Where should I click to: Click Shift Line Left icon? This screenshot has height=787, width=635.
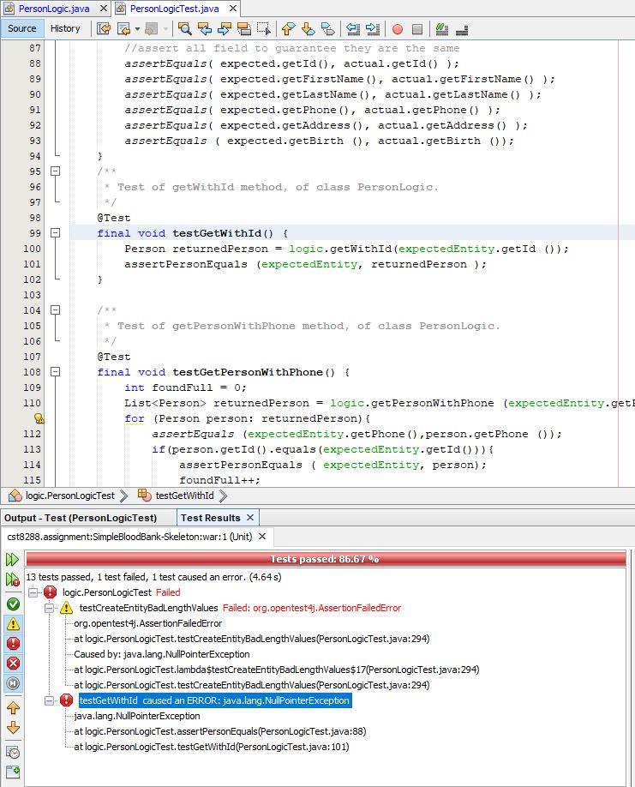[353, 29]
